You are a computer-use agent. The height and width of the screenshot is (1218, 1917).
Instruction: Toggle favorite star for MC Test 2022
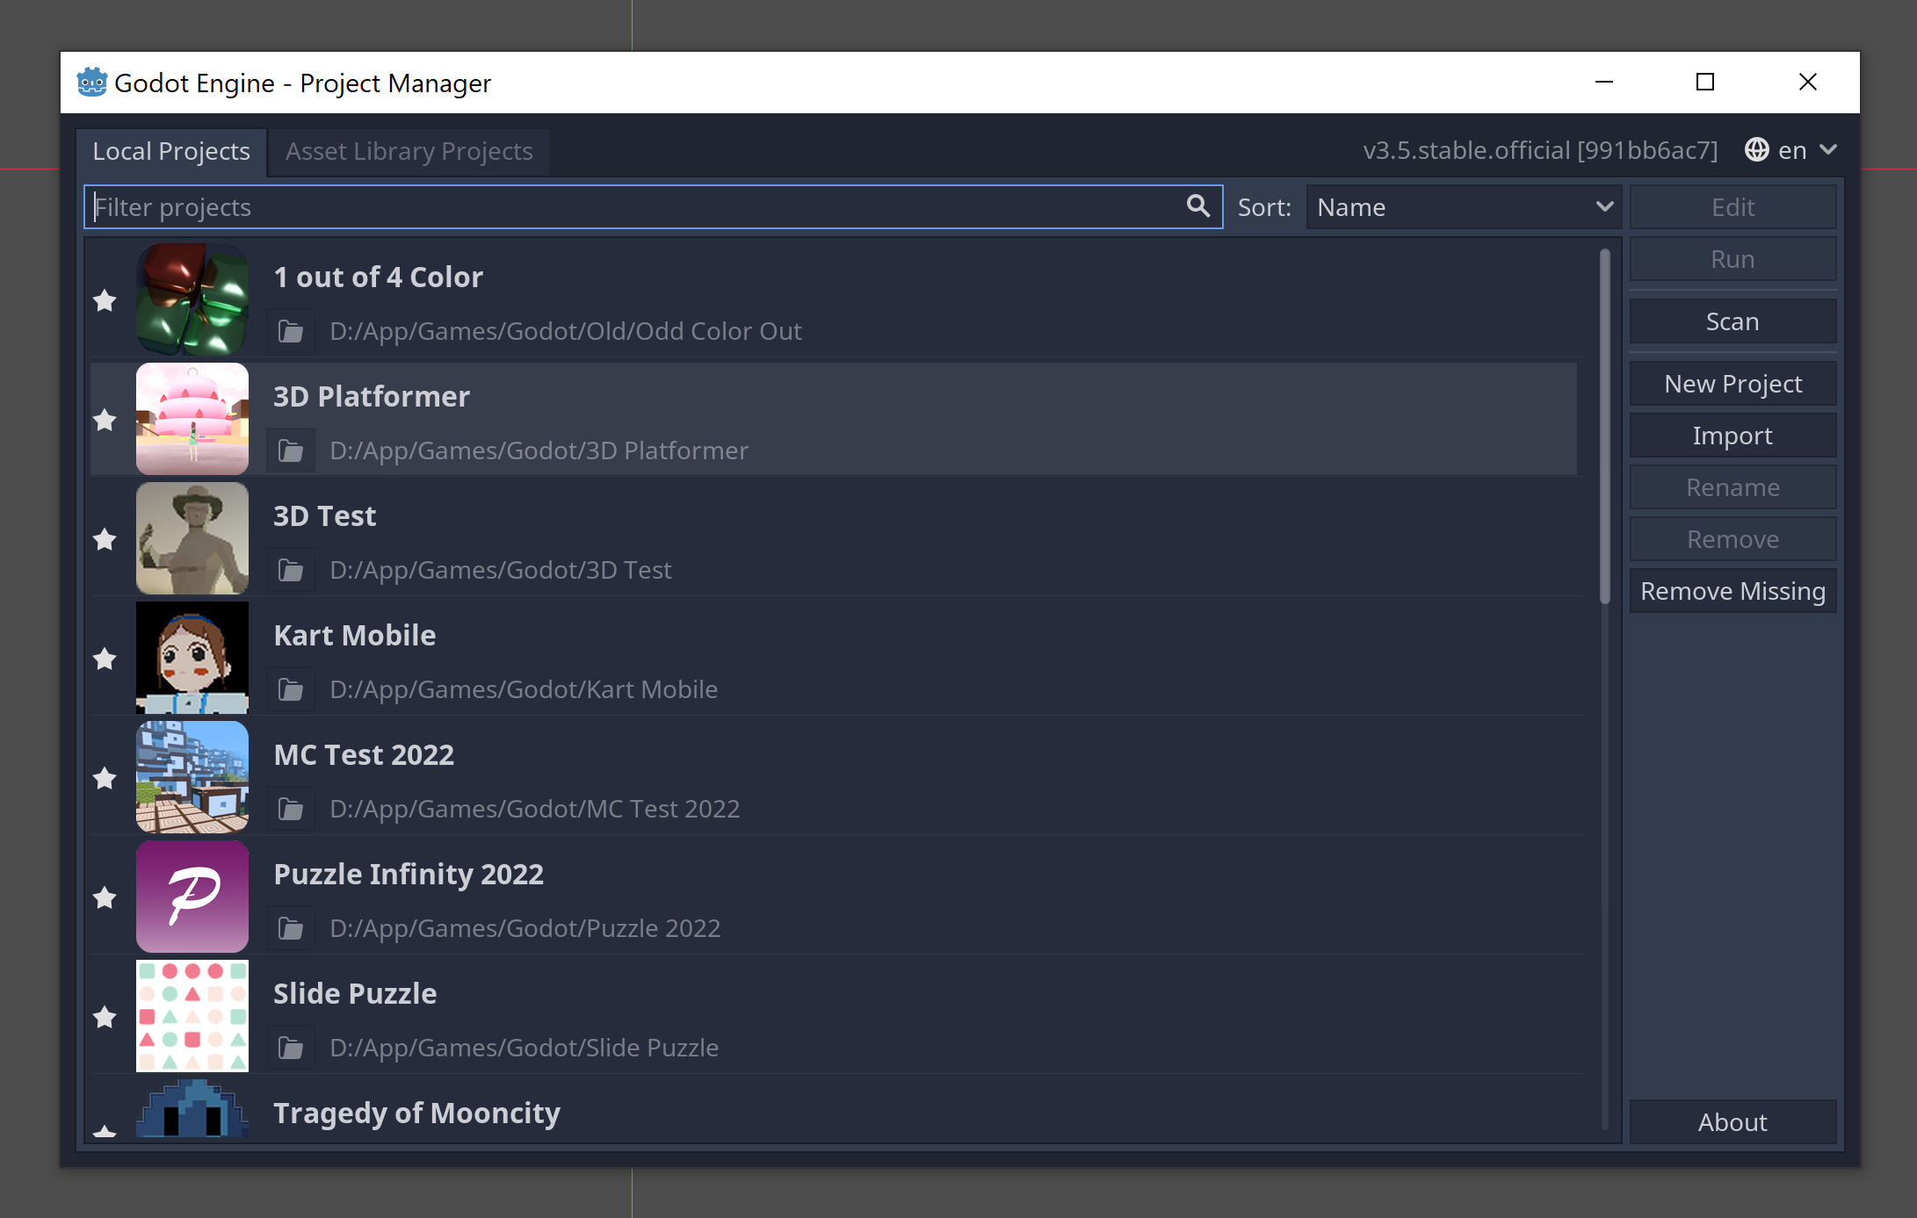[x=105, y=778]
